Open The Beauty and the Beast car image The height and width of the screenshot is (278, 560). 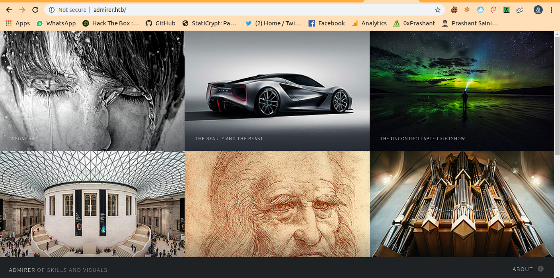[277, 91]
